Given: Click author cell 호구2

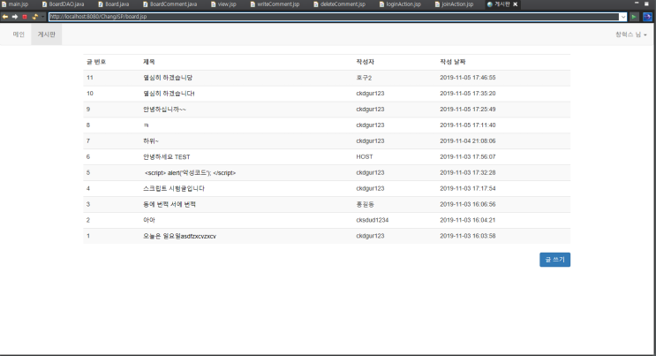Looking at the screenshot, I should click(x=364, y=78).
